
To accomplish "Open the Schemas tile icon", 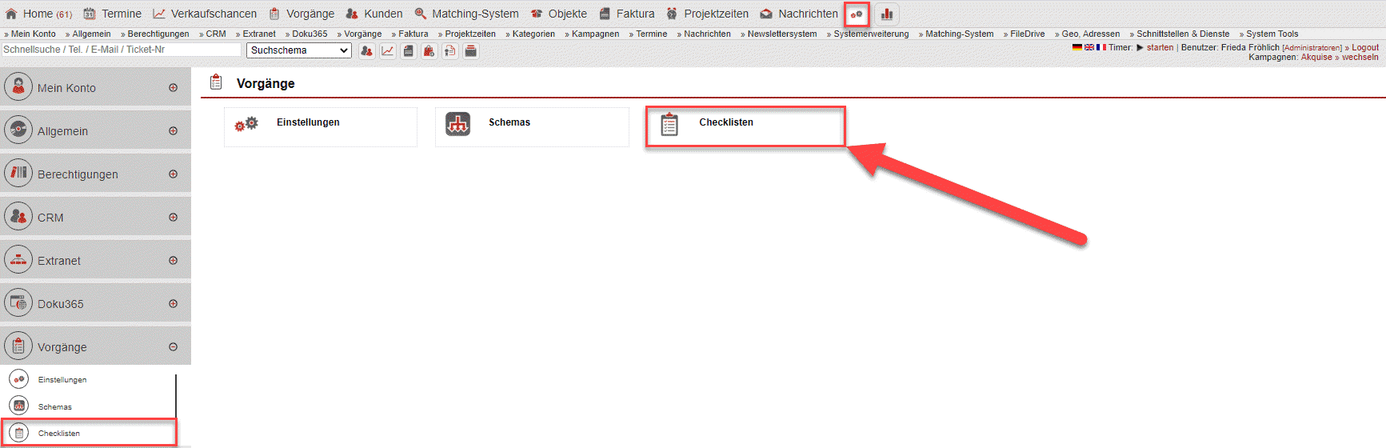I will pyautogui.click(x=457, y=124).
